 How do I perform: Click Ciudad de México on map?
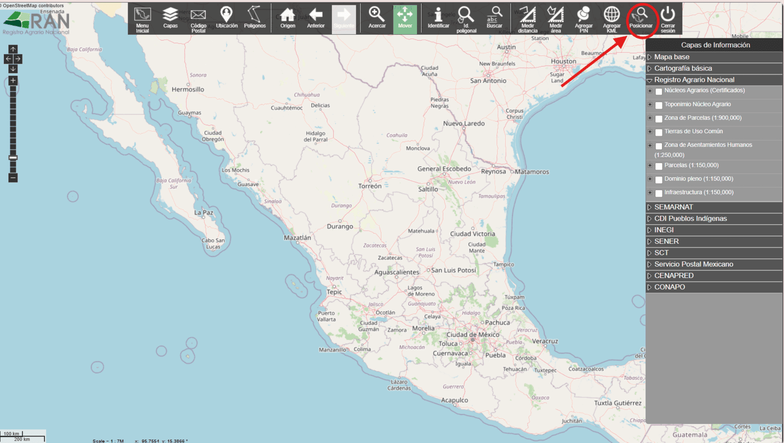[473, 335]
